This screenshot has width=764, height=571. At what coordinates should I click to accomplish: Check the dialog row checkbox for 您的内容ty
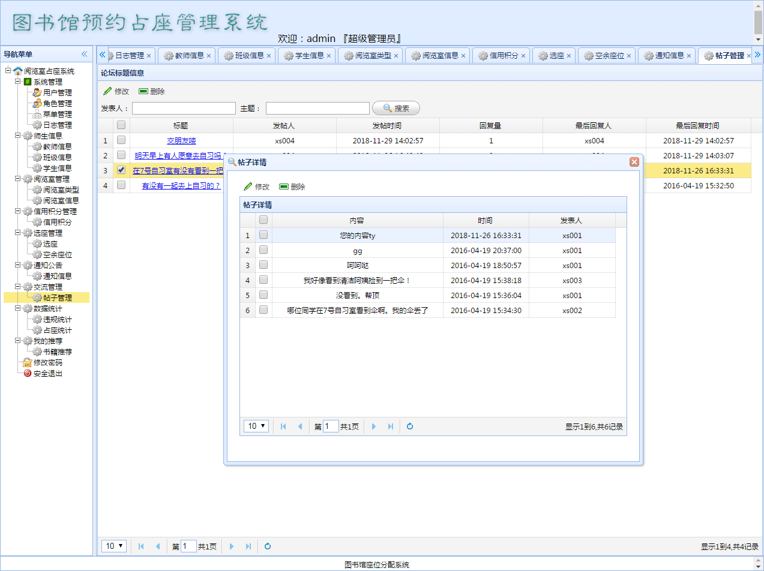pyautogui.click(x=263, y=235)
